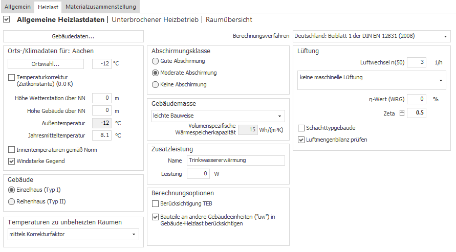
Task: Check the Schachttypgebäude option
Action: (301, 128)
